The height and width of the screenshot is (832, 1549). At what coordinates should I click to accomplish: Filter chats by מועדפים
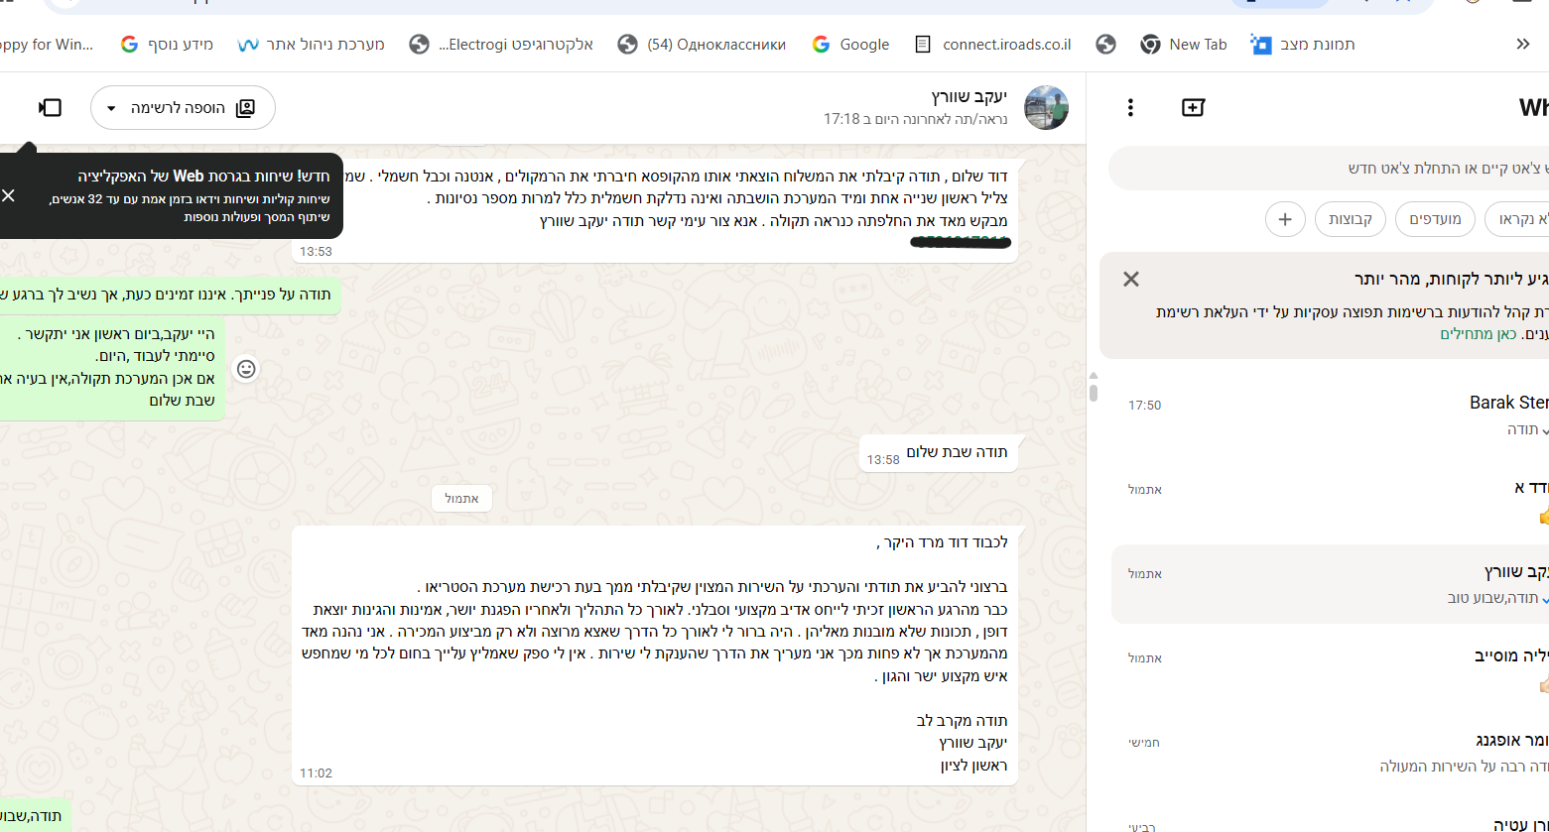click(1435, 219)
